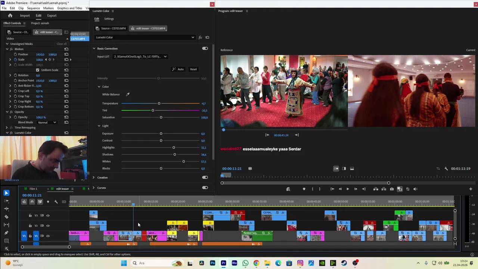The image size is (478, 269).
Task: Open Photoshop from Windows taskbar
Action: 212,263
